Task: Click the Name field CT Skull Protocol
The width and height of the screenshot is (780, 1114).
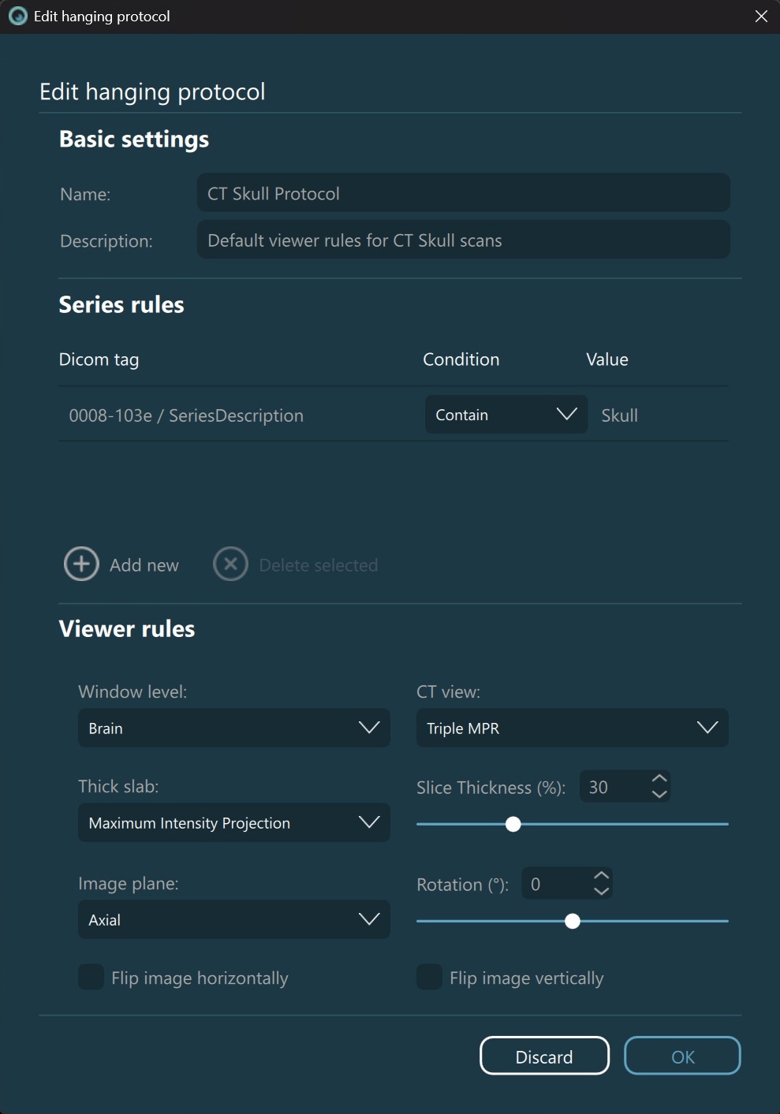Action: [463, 193]
